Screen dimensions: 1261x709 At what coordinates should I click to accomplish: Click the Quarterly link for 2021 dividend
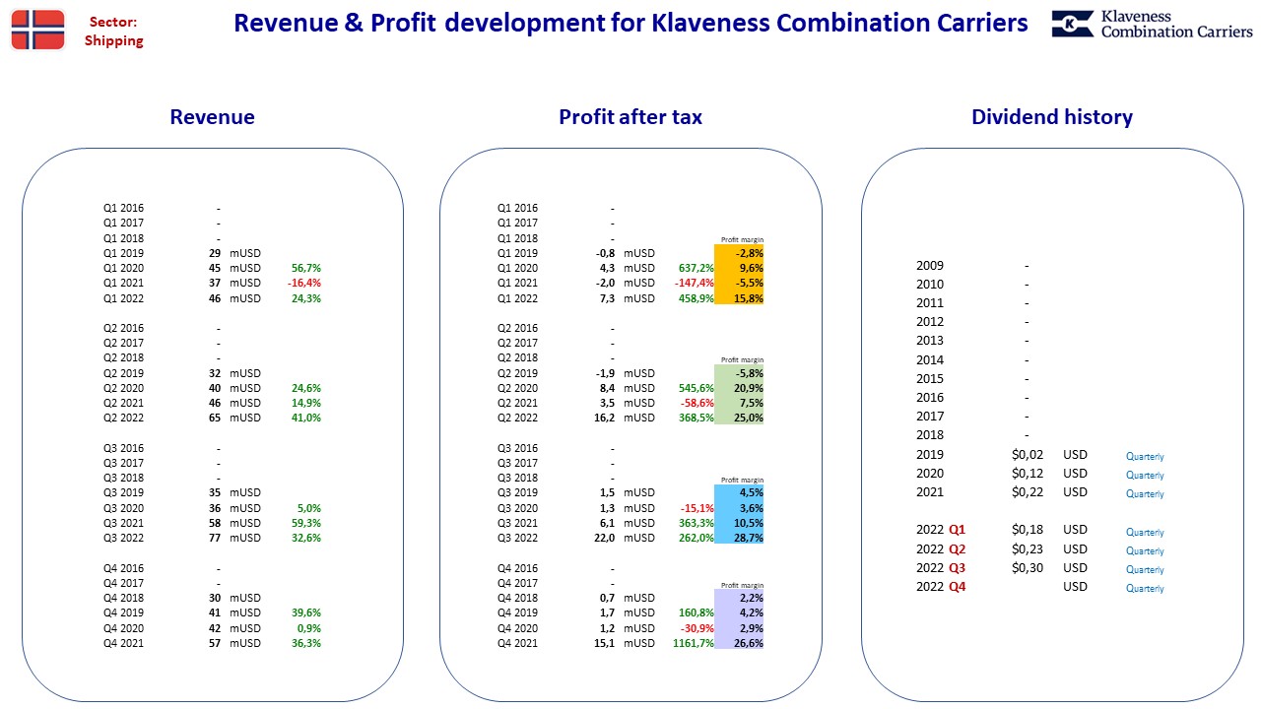1145,493
